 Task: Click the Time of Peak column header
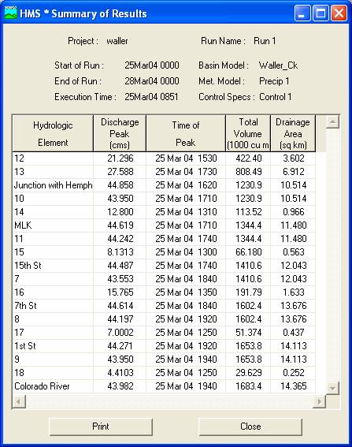pos(186,133)
